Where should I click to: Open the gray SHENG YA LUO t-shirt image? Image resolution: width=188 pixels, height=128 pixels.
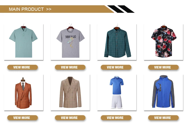70,42
